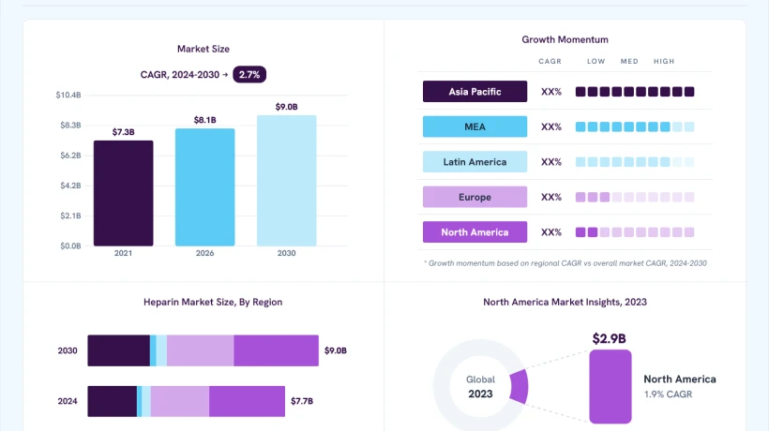
Task: Click the 2030 stacked bar row label
Action: [68, 350]
